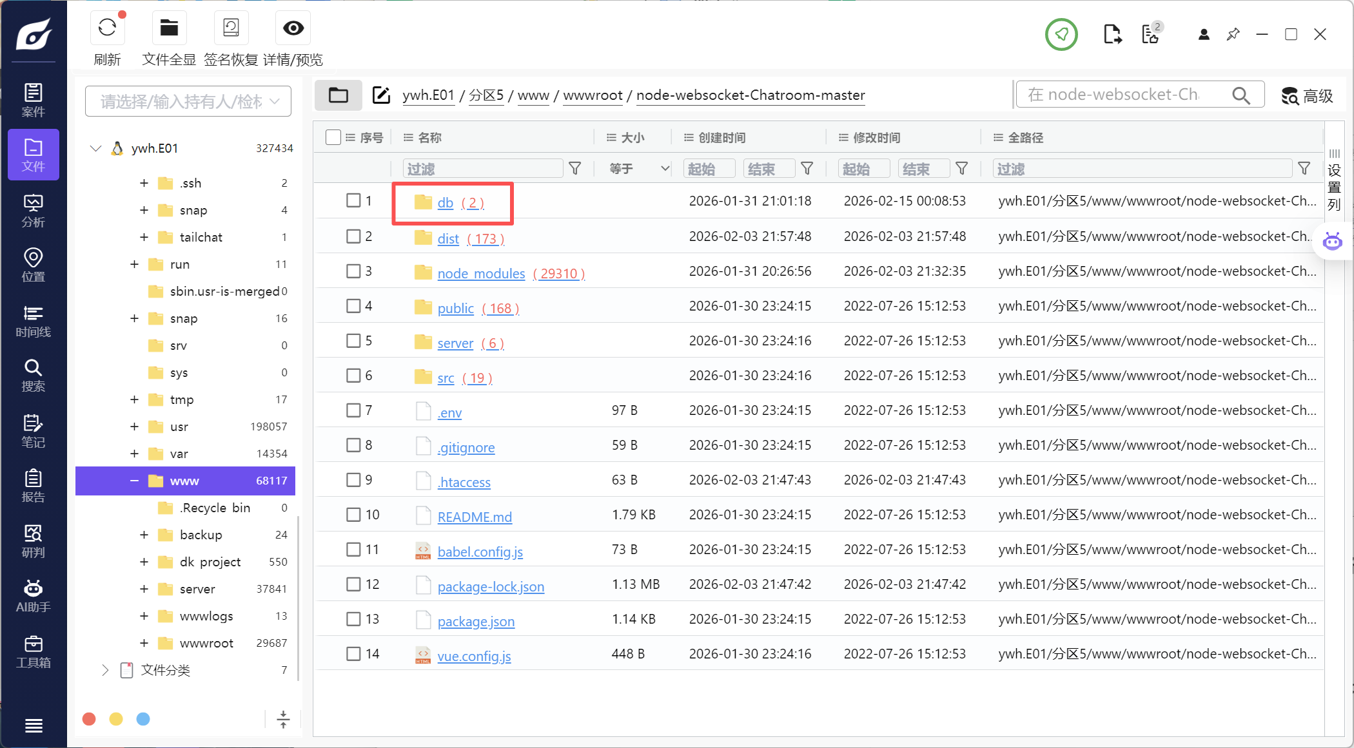Expand the usr folder in tree
Screen dimensions: 1354x748
pyautogui.click(x=134, y=427)
